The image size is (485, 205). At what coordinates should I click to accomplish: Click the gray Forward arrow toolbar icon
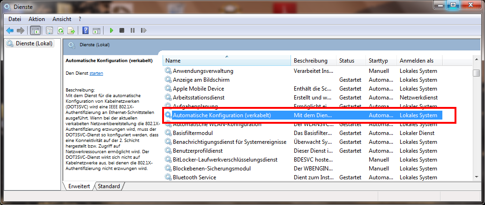point(21,30)
